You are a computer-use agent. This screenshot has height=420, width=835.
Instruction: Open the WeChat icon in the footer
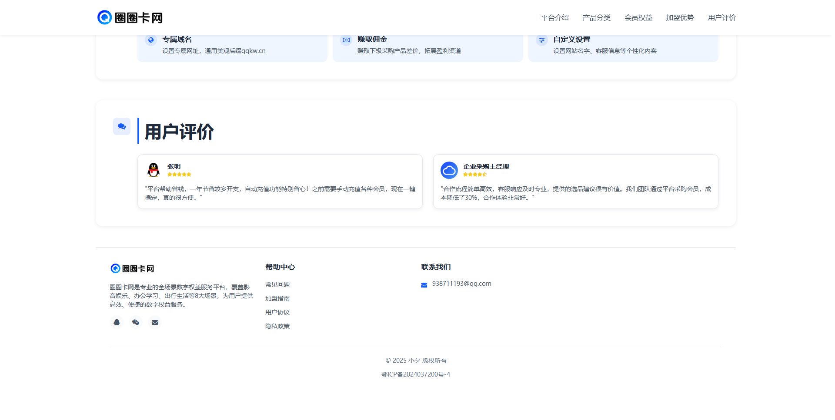135,322
